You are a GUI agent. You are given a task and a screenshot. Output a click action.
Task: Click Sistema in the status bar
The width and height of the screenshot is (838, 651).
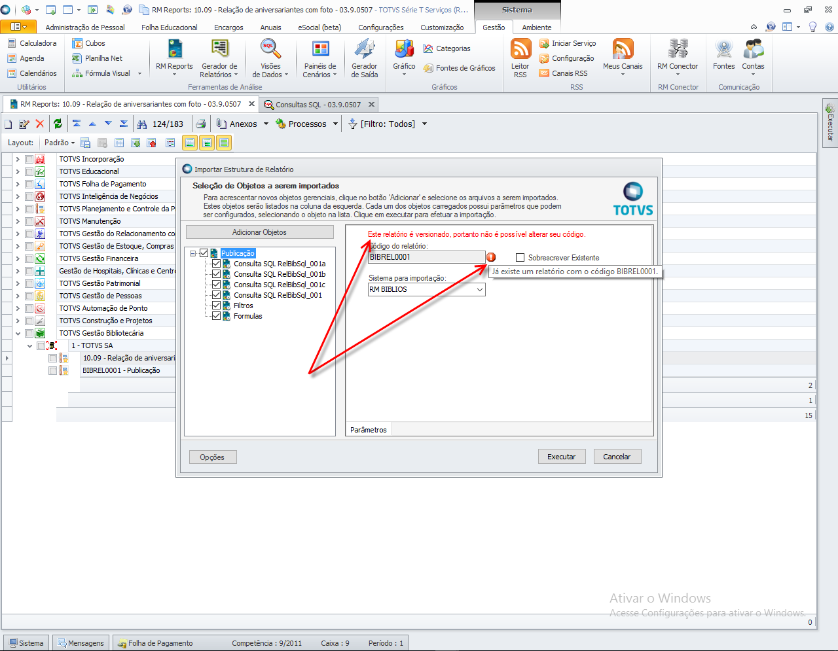(26, 643)
